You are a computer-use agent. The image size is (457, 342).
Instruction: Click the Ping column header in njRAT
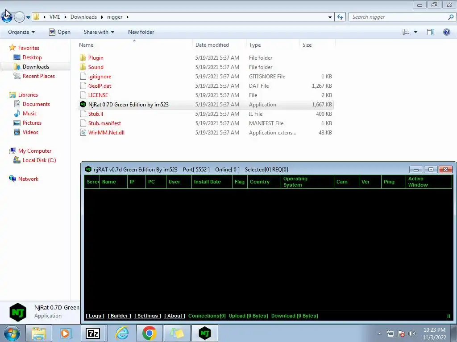tap(394, 182)
